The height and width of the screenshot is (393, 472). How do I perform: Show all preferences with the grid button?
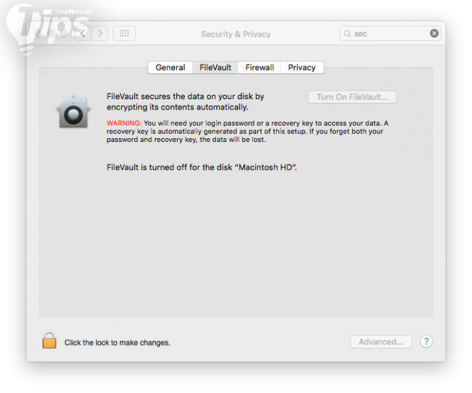click(124, 34)
